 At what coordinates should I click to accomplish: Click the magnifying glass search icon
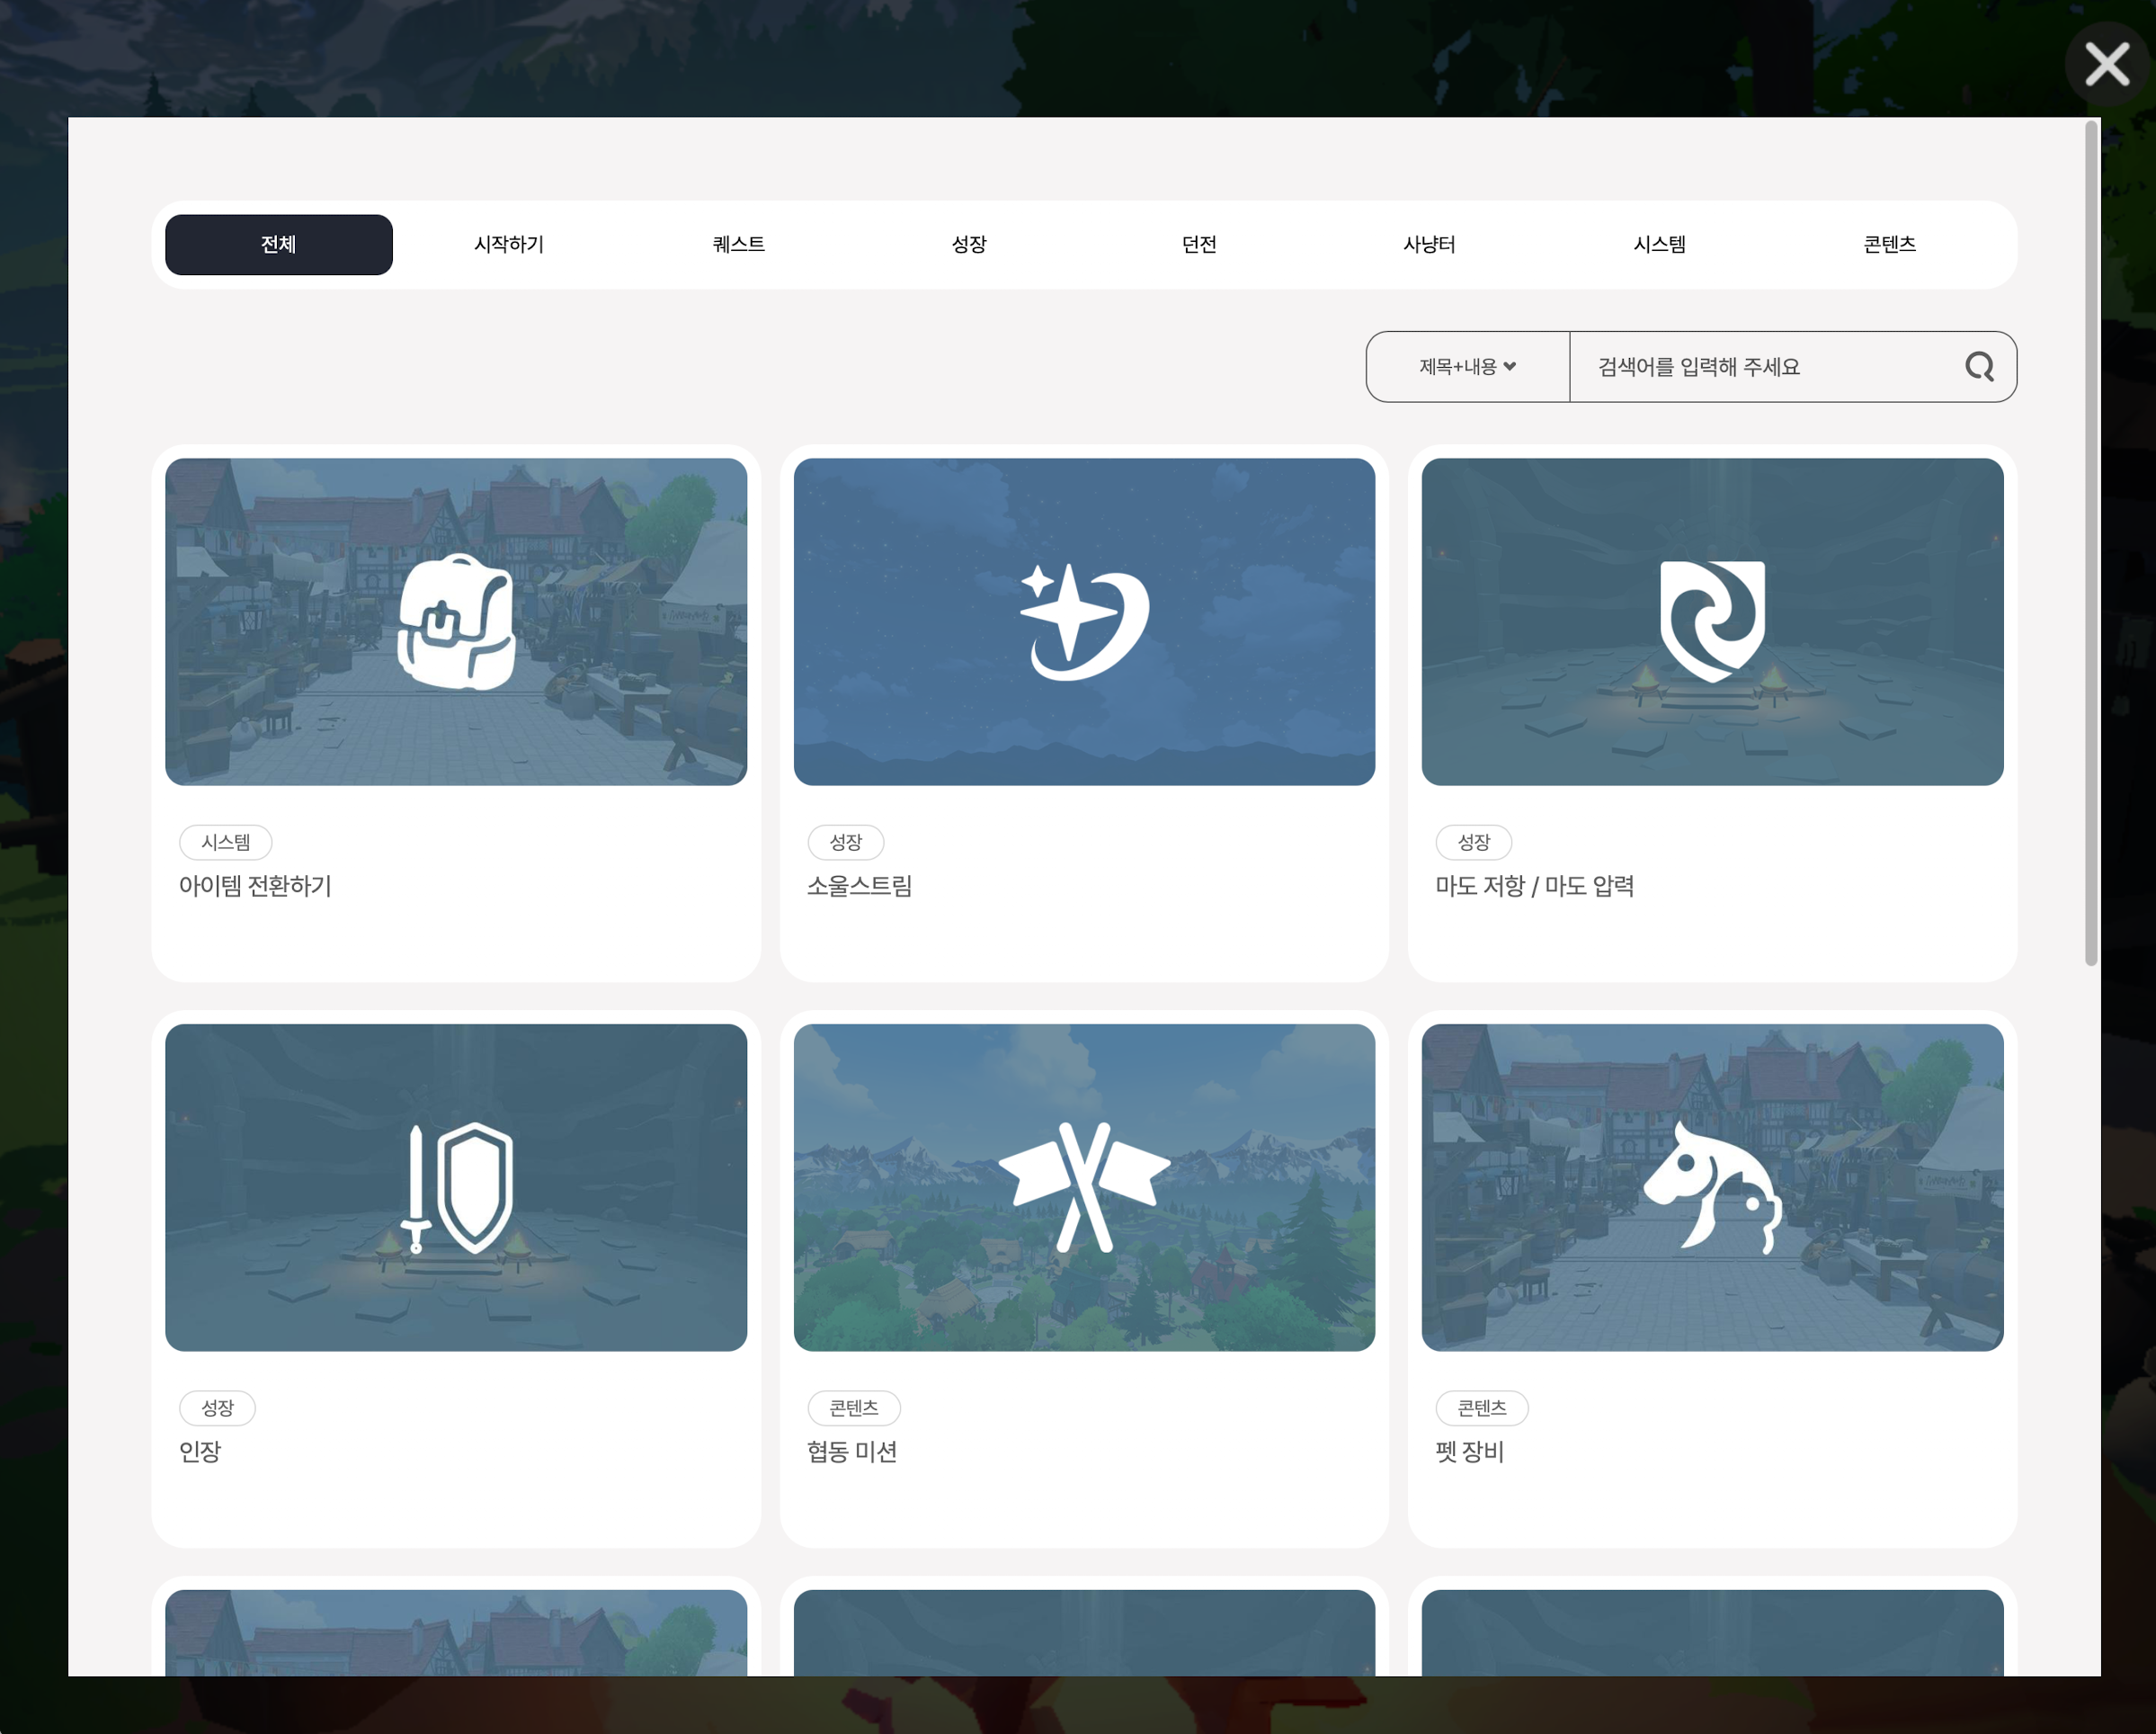(1979, 367)
